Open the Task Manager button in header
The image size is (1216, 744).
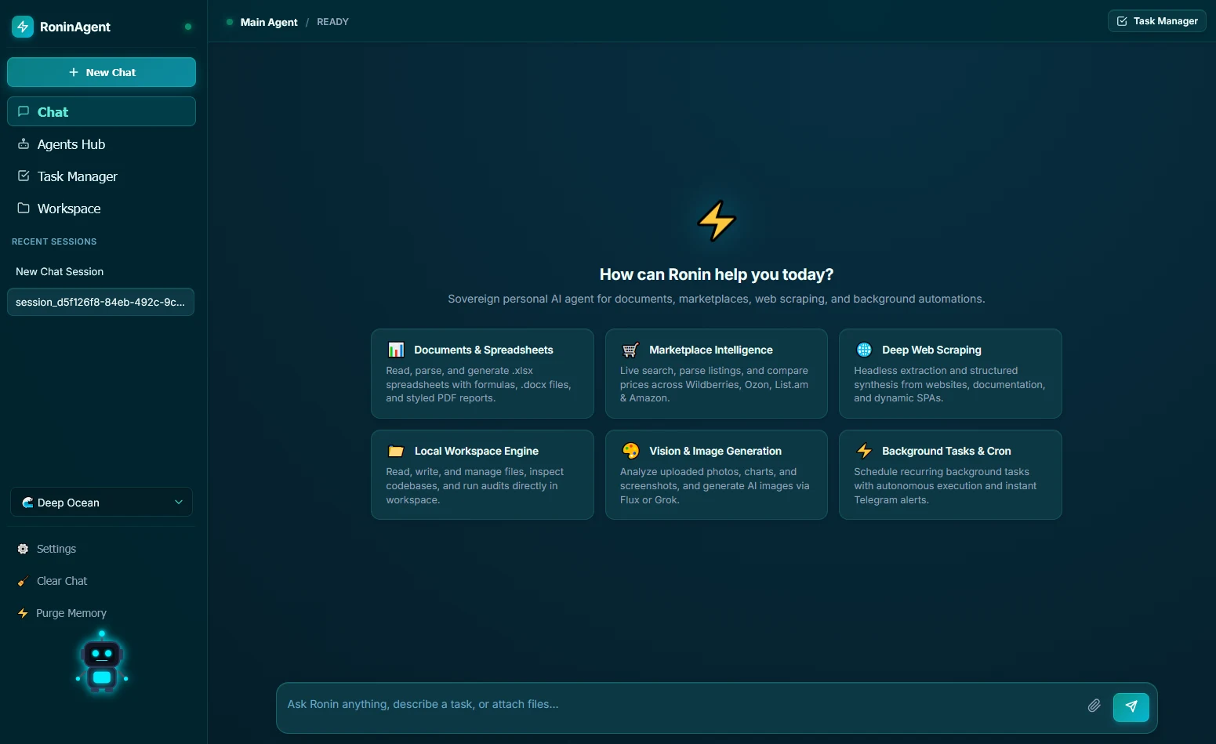1156,21
